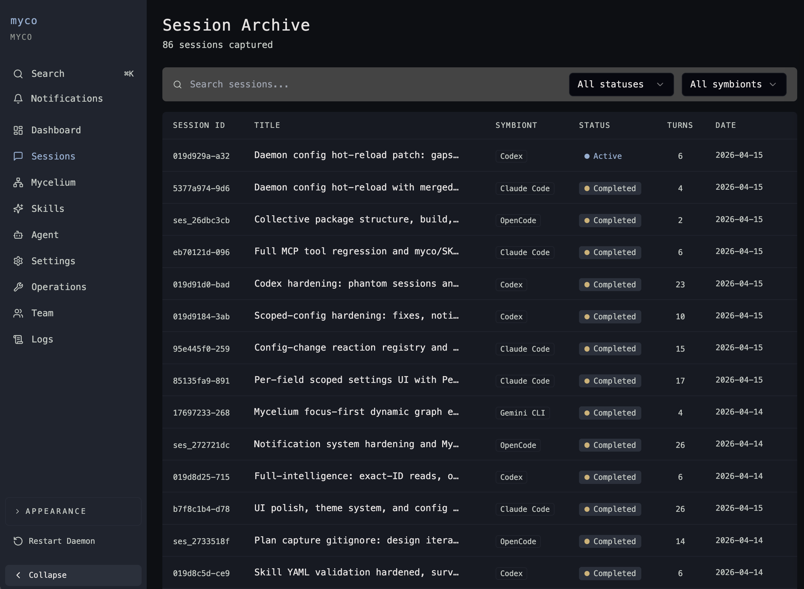Go to the Sessions page
Screen dimensions: 804x589
[53, 156]
